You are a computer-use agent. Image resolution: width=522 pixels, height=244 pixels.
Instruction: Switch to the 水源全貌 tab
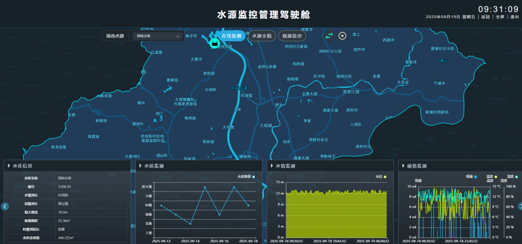[262, 36]
